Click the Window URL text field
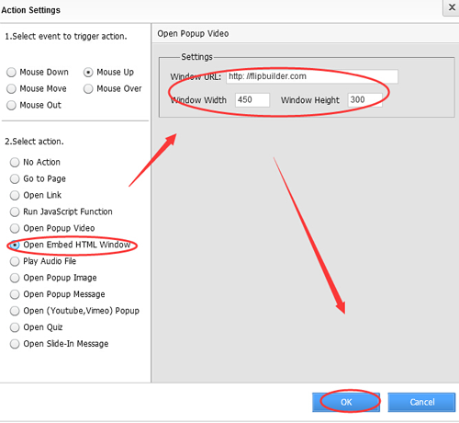Image resolution: width=459 pixels, height=423 pixels. [312, 76]
